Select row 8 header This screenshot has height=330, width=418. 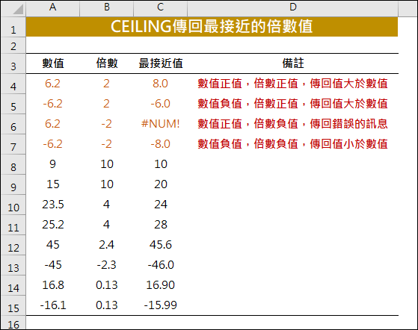tap(13, 165)
